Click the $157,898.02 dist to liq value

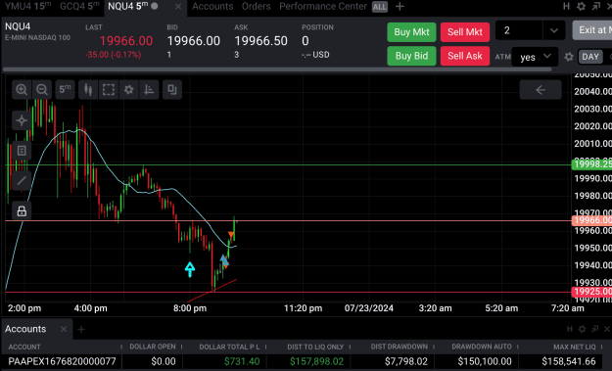[316, 361]
